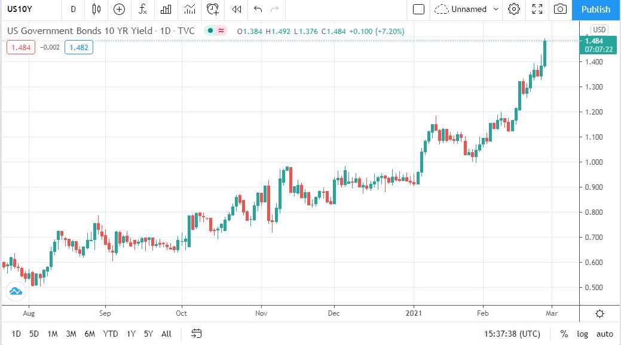Viewport: 621px width, 345px height.
Task: Click the alarm clock alert icon
Action: click(213, 9)
